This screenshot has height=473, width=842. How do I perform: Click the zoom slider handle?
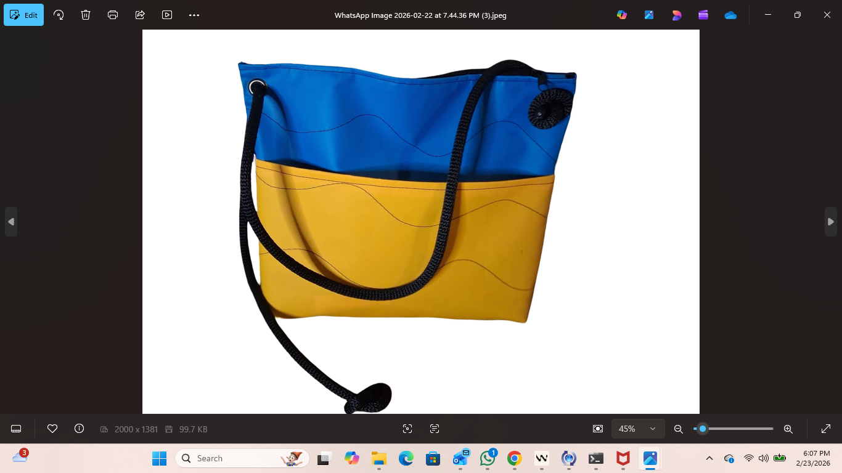(702, 429)
